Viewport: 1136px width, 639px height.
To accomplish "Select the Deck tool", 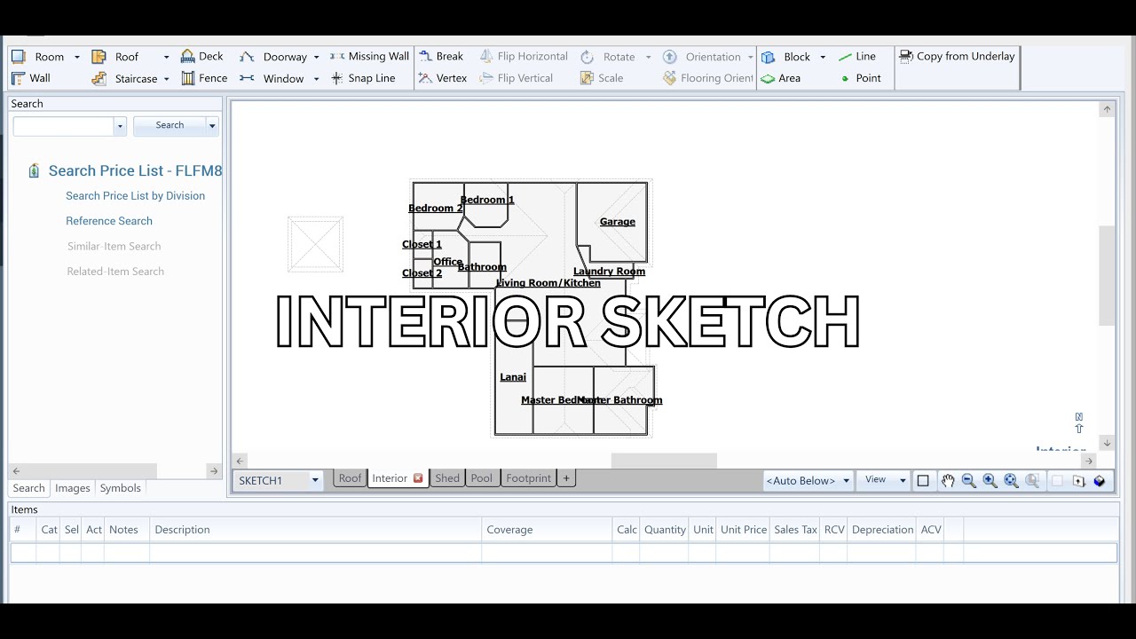I will (202, 56).
